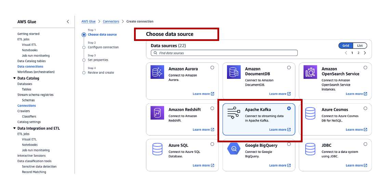Viewport: 387px width, 186px height.
Task: Click the Apache Kafka streaming icon
Action: (x=234, y=113)
